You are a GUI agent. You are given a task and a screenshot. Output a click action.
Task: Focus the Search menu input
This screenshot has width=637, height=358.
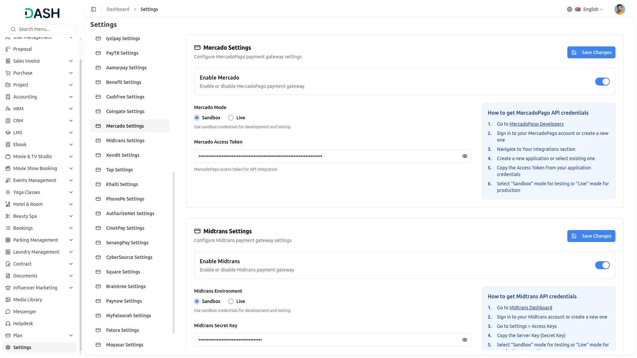coord(42,29)
